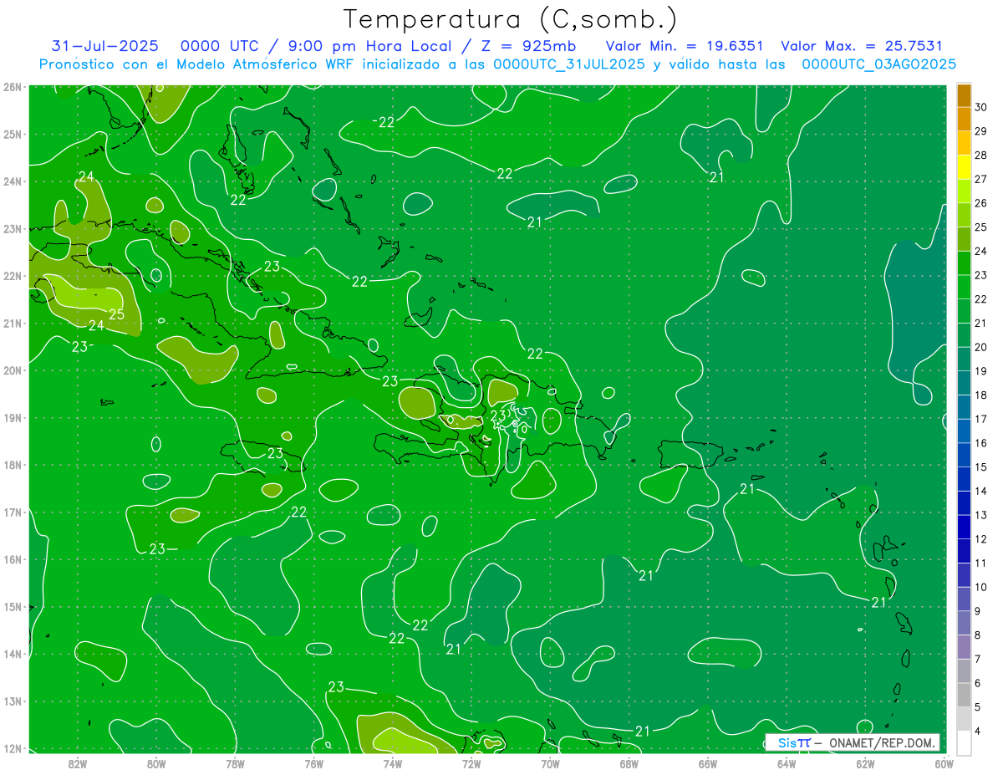Click the "62W" longitude axis label
Screen dimensions: 1003x775
point(865,763)
